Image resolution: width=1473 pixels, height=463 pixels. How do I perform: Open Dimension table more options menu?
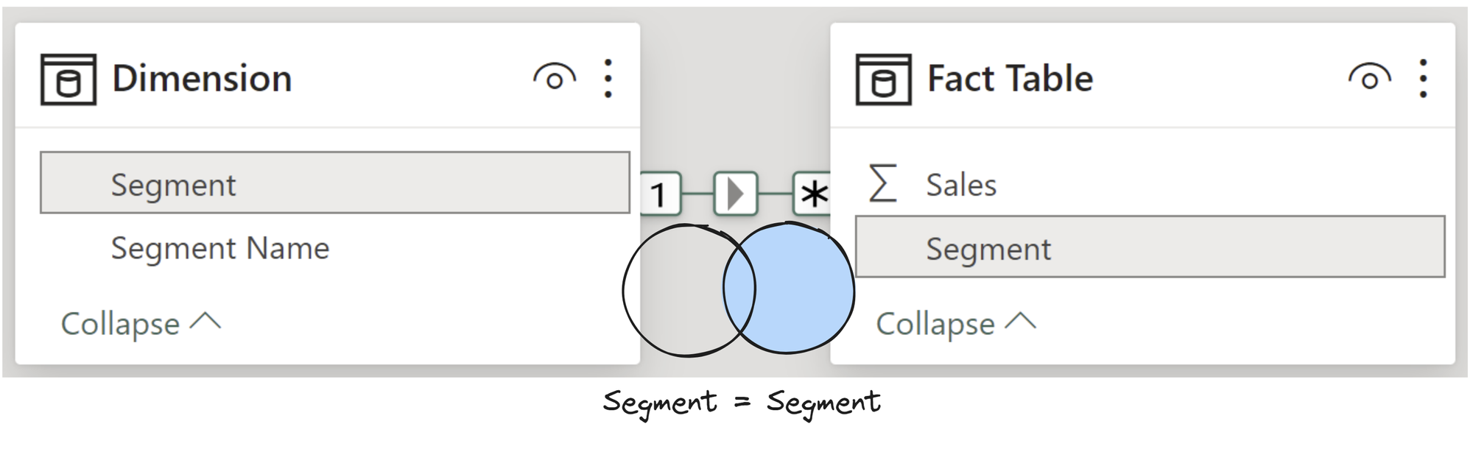608,79
